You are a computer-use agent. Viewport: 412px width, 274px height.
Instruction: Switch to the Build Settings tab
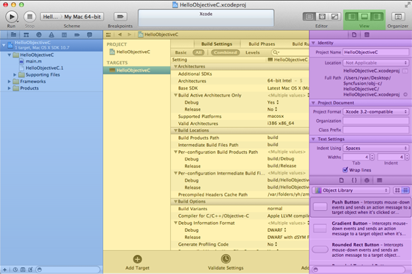[x=217, y=43]
